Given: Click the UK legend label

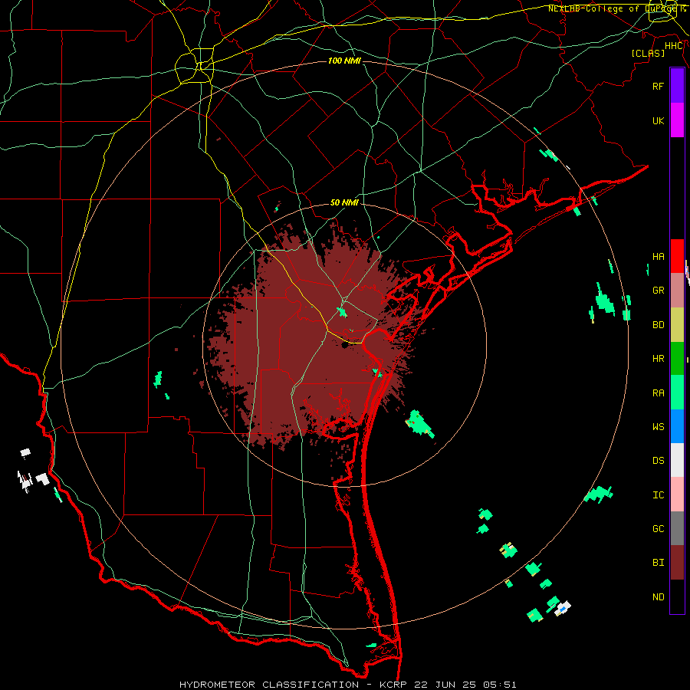Looking at the screenshot, I should [x=658, y=120].
